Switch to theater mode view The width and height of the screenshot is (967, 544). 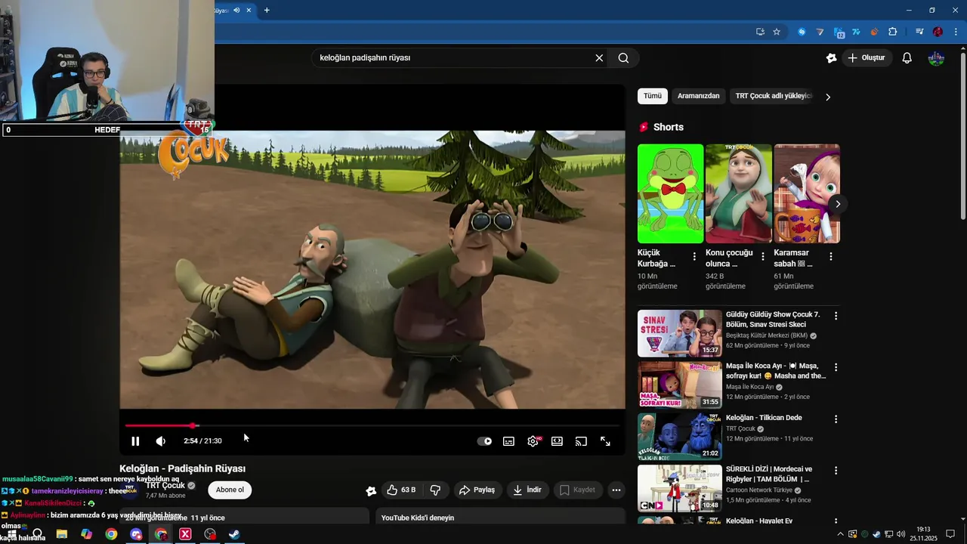point(557,441)
